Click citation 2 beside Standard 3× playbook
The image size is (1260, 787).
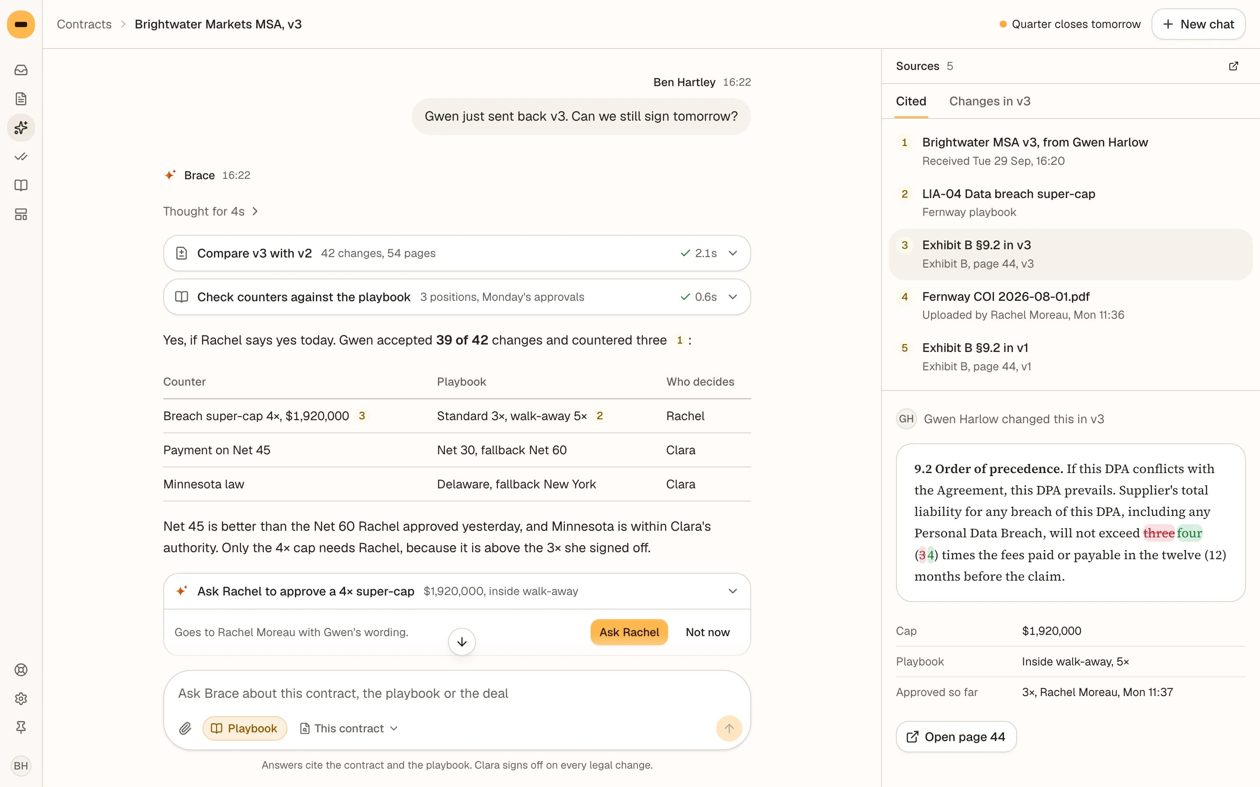(600, 416)
